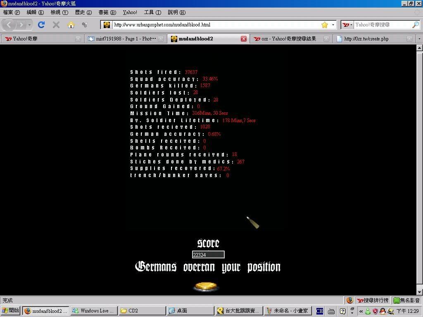Click the home icon in toolbar
This screenshot has height=317, width=423.
coord(71,25)
